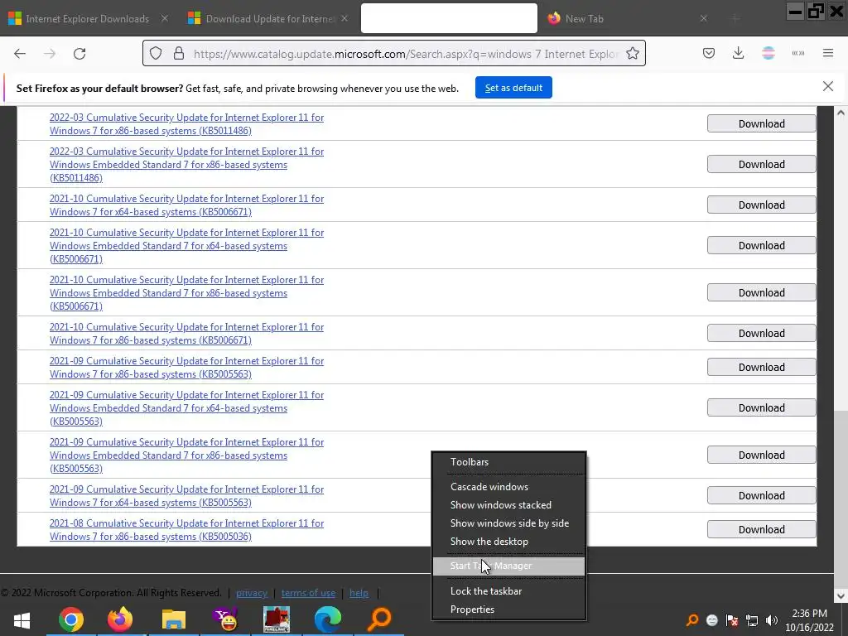Click the small orange magnifier tray icon

coord(691,620)
